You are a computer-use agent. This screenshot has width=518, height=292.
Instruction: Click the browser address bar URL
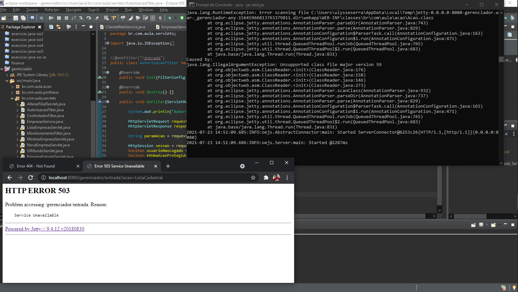point(106,178)
